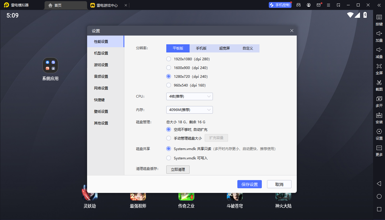Switch to the 雷电游戏中心 tab

[x=107, y=5]
